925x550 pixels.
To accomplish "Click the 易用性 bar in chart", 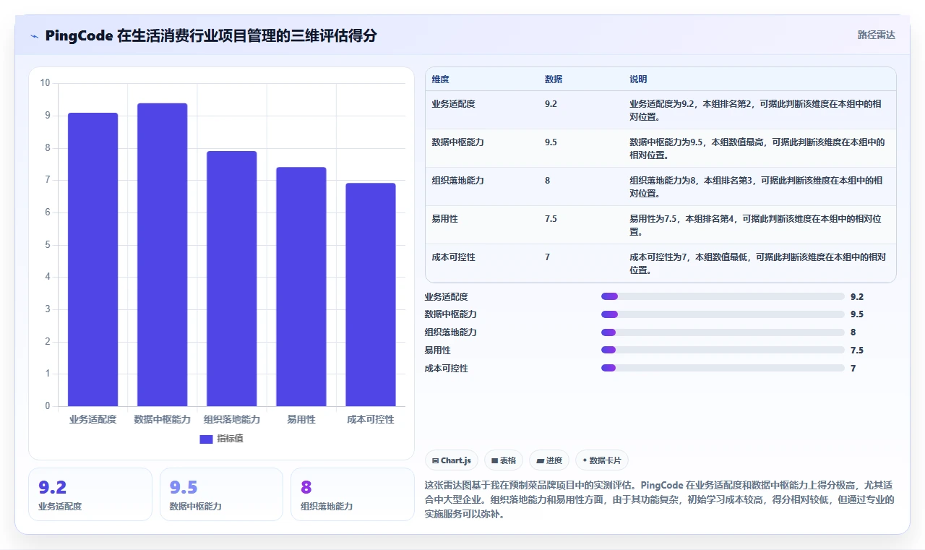I will [x=301, y=287].
